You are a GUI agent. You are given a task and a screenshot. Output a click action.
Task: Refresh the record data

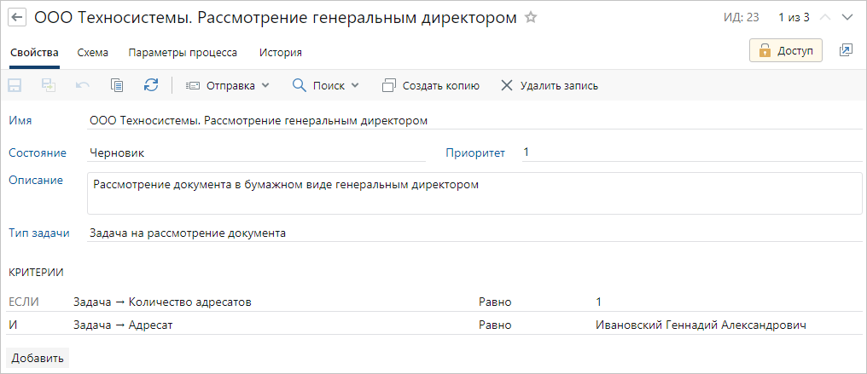(151, 85)
